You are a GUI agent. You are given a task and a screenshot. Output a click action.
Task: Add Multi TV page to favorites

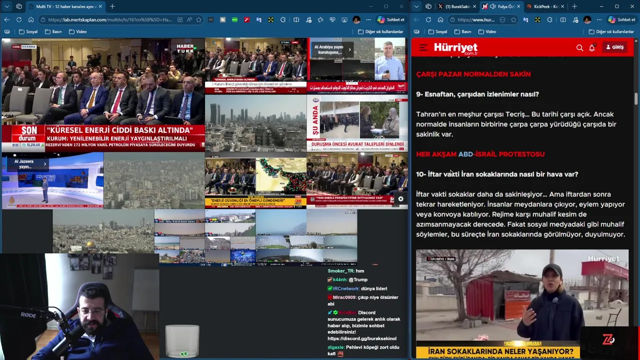(x=198, y=19)
